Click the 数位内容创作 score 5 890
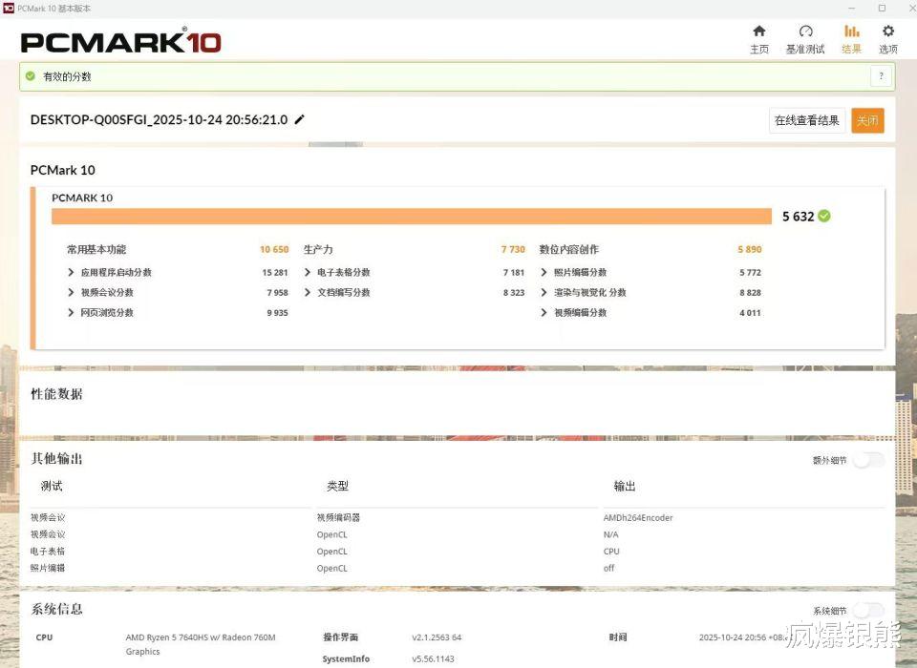 pos(750,250)
